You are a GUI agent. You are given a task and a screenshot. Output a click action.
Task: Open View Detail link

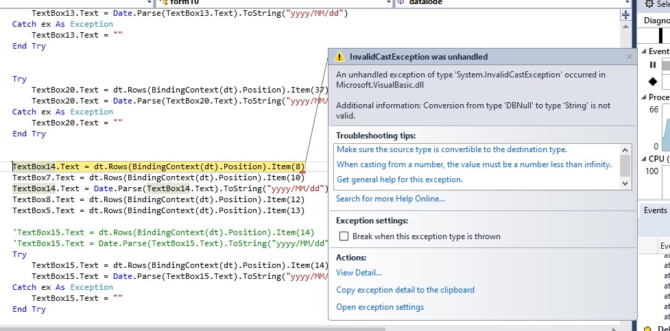point(359,273)
